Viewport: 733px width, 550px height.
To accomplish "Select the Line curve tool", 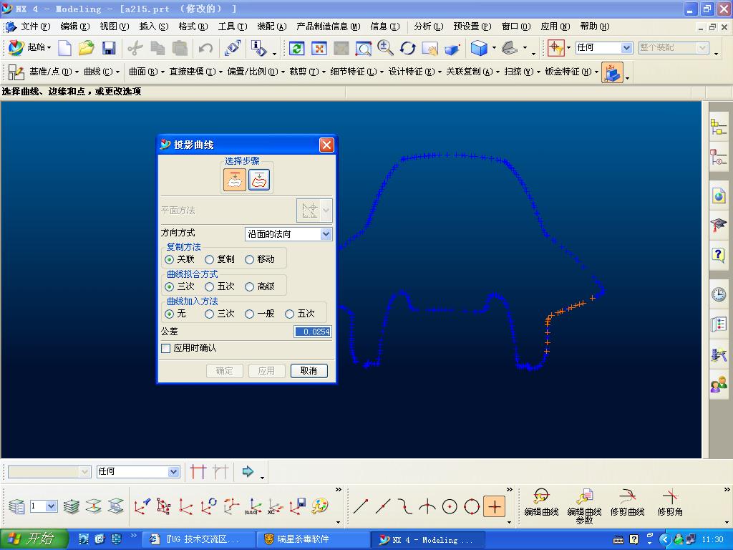I will pyautogui.click(x=361, y=506).
